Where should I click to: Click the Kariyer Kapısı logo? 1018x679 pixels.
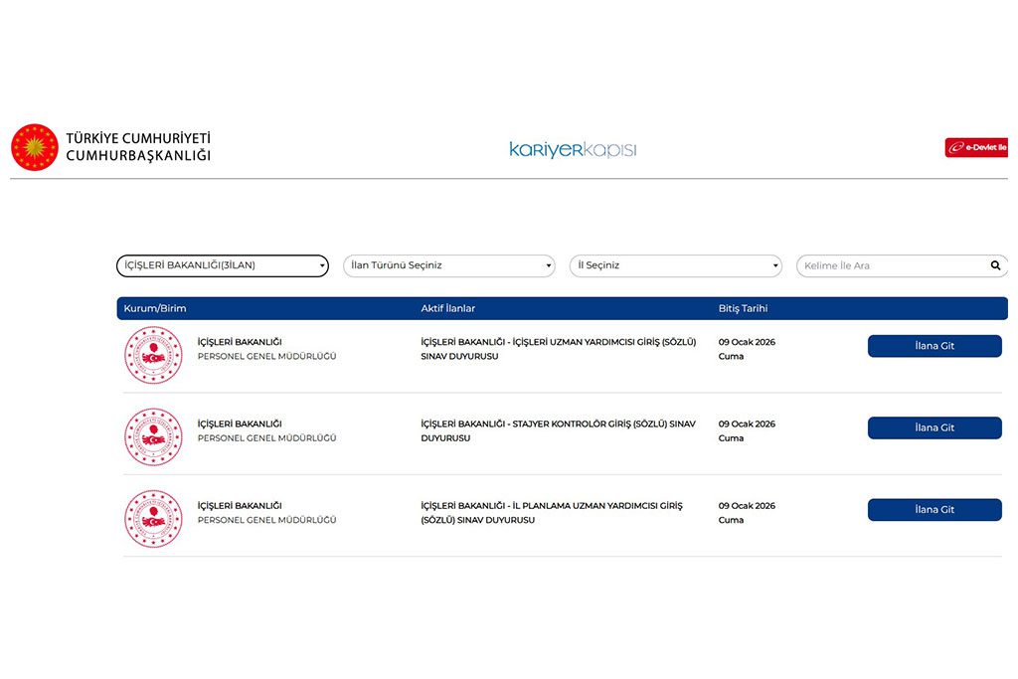573,149
